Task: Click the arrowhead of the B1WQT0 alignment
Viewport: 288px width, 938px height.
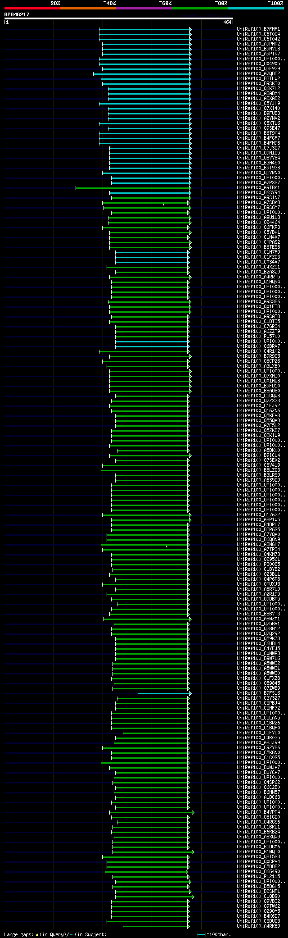Action: click(x=193, y=852)
